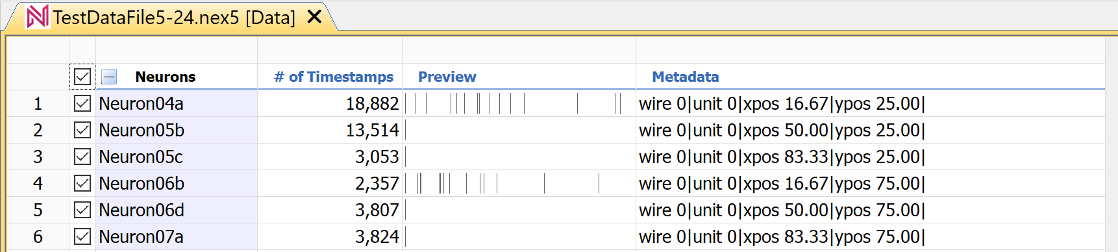The height and width of the screenshot is (252, 1118).
Task: Uncheck the Neuron04a checkbox
Action: (x=82, y=103)
